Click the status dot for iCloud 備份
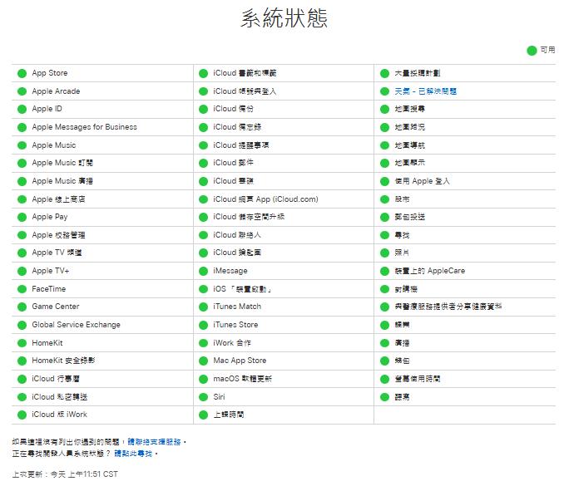This screenshot has width=569, height=486. pyautogui.click(x=203, y=109)
